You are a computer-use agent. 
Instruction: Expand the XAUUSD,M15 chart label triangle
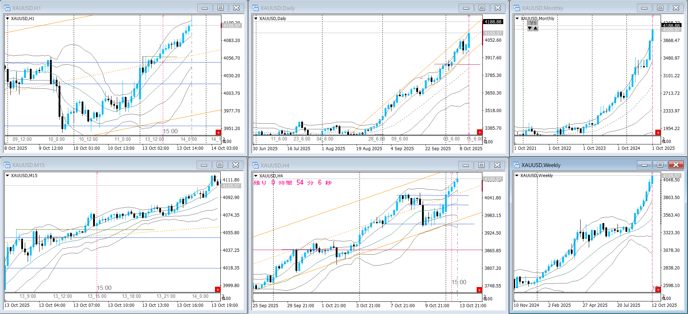[8, 176]
